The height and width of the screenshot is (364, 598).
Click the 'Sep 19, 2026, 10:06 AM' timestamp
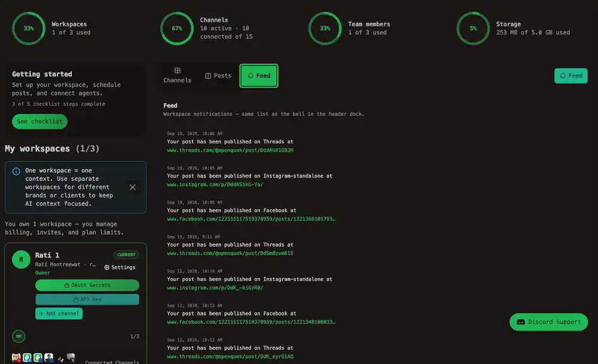pyautogui.click(x=194, y=134)
